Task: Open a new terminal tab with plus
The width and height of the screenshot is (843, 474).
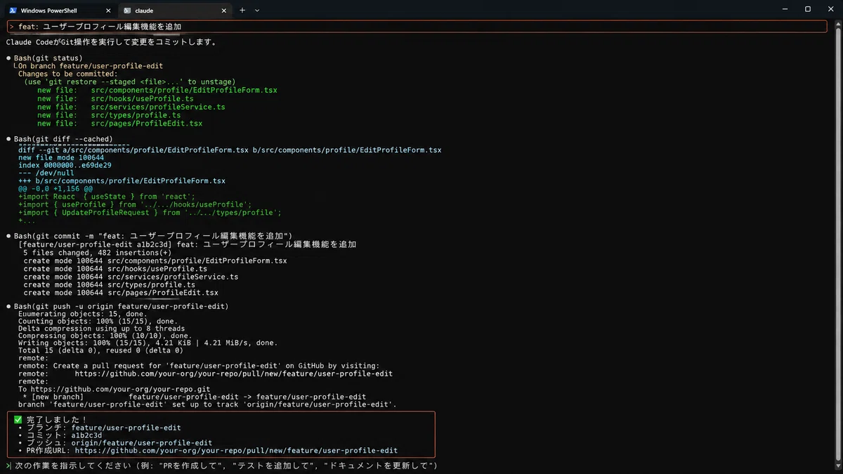Action: pos(242,11)
